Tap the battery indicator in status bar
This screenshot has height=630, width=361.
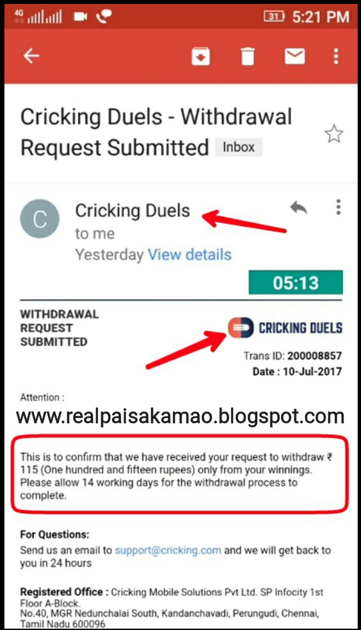[x=274, y=16]
